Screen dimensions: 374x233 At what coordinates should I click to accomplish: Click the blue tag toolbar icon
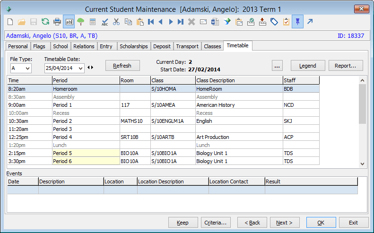pos(274,22)
